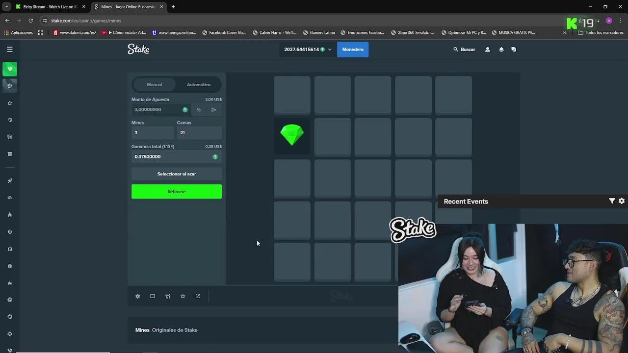Screen dimensions: 628x353
Task: Open the Aplicaciones bookmarks shortcut
Action: click(18, 33)
